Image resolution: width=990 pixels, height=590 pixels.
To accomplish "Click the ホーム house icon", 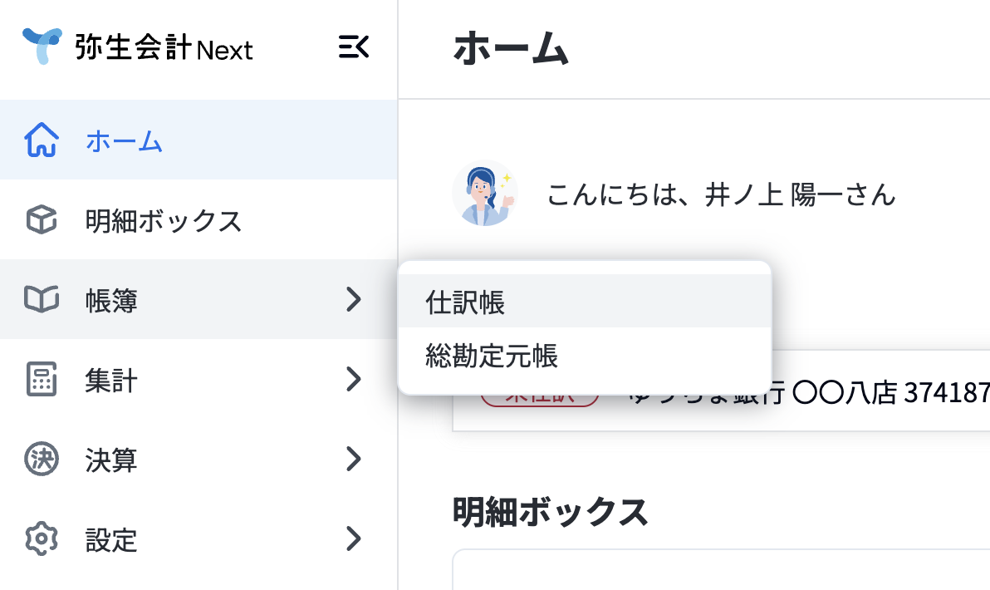I will coord(42,140).
